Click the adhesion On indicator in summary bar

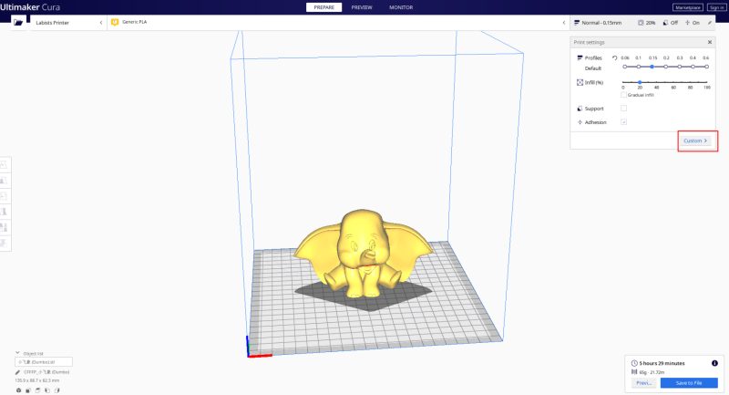[x=693, y=22]
